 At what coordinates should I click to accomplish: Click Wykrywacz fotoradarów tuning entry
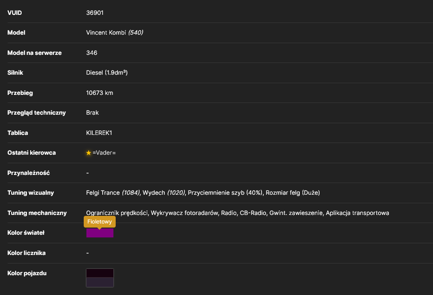coord(184,213)
